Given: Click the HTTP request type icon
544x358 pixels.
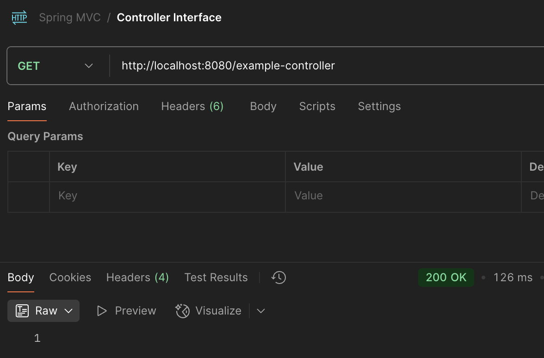Looking at the screenshot, I should click(x=19, y=18).
